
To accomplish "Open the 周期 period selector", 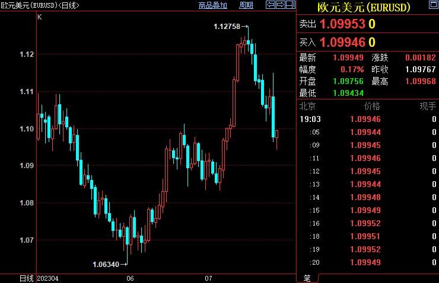I will pyautogui.click(x=246, y=5).
